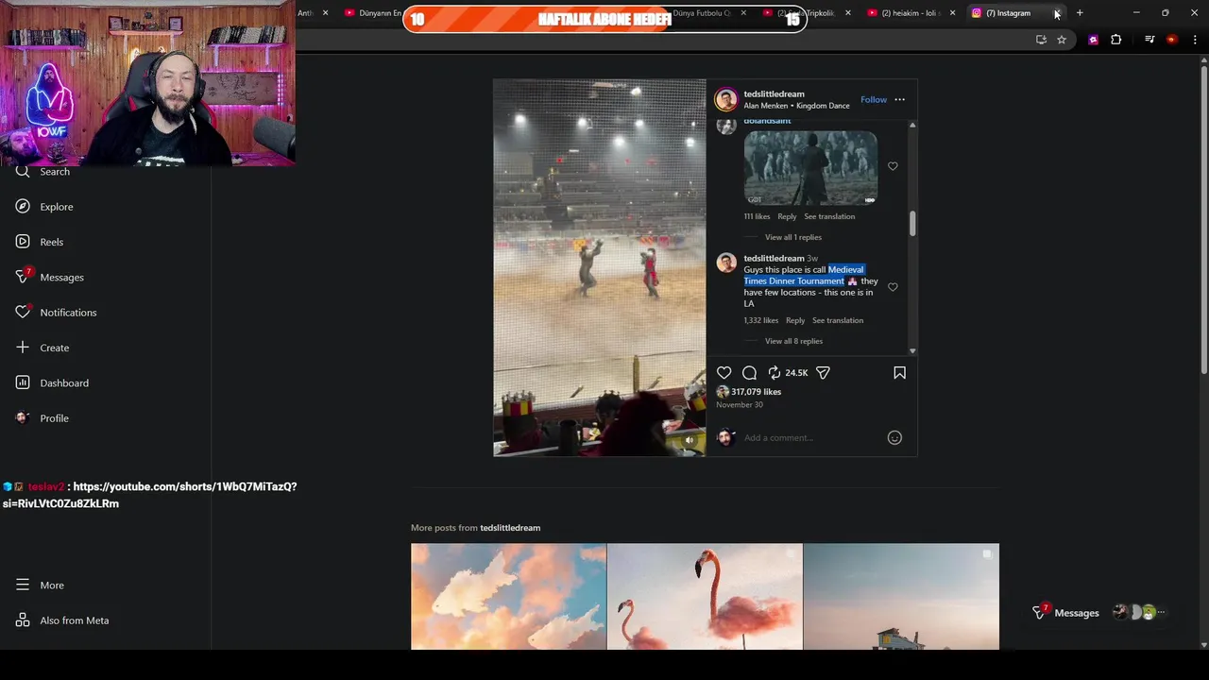Like the Medieval Times comment
The height and width of the screenshot is (680, 1209).
tap(893, 287)
